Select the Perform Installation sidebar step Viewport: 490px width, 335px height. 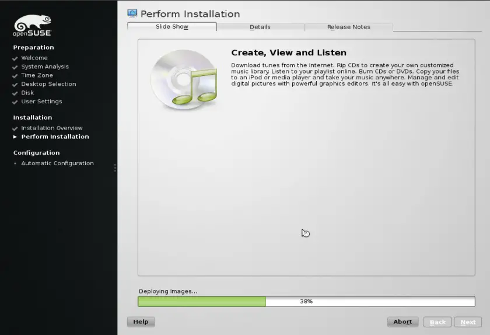pyautogui.click(x=55, y=137)
